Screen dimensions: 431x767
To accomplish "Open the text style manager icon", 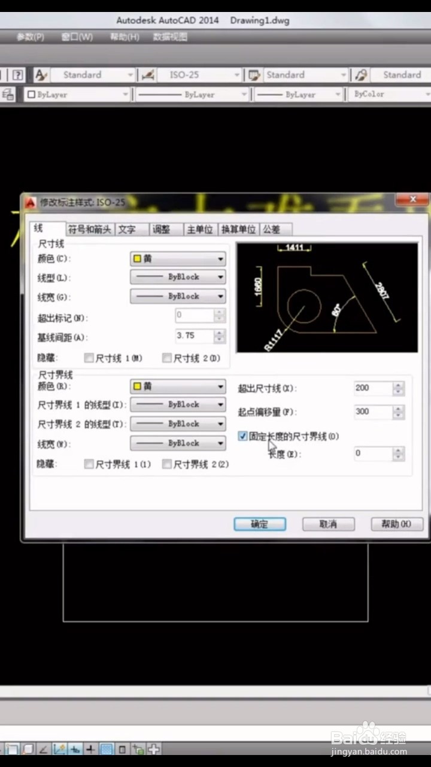I will [41, 75].
